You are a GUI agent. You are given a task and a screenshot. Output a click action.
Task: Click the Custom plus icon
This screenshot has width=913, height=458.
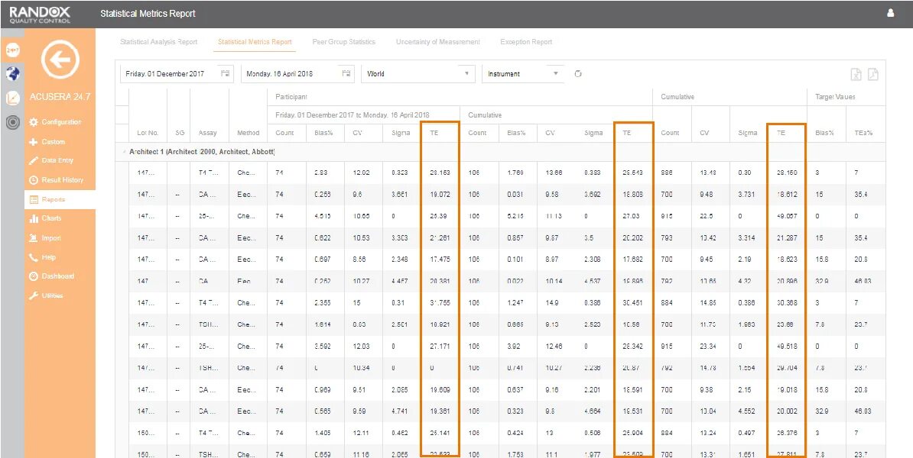(33, 142)
